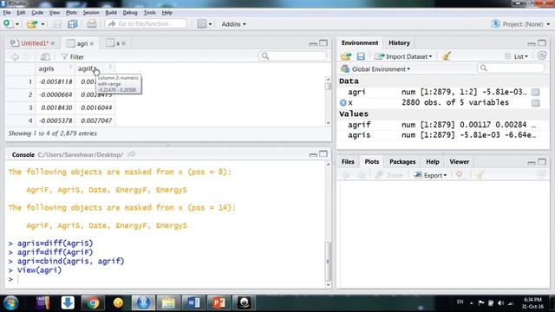This screenshot has width=555, height=312.
Task: Open the Project: (None) menu
Action: point(520,24)
